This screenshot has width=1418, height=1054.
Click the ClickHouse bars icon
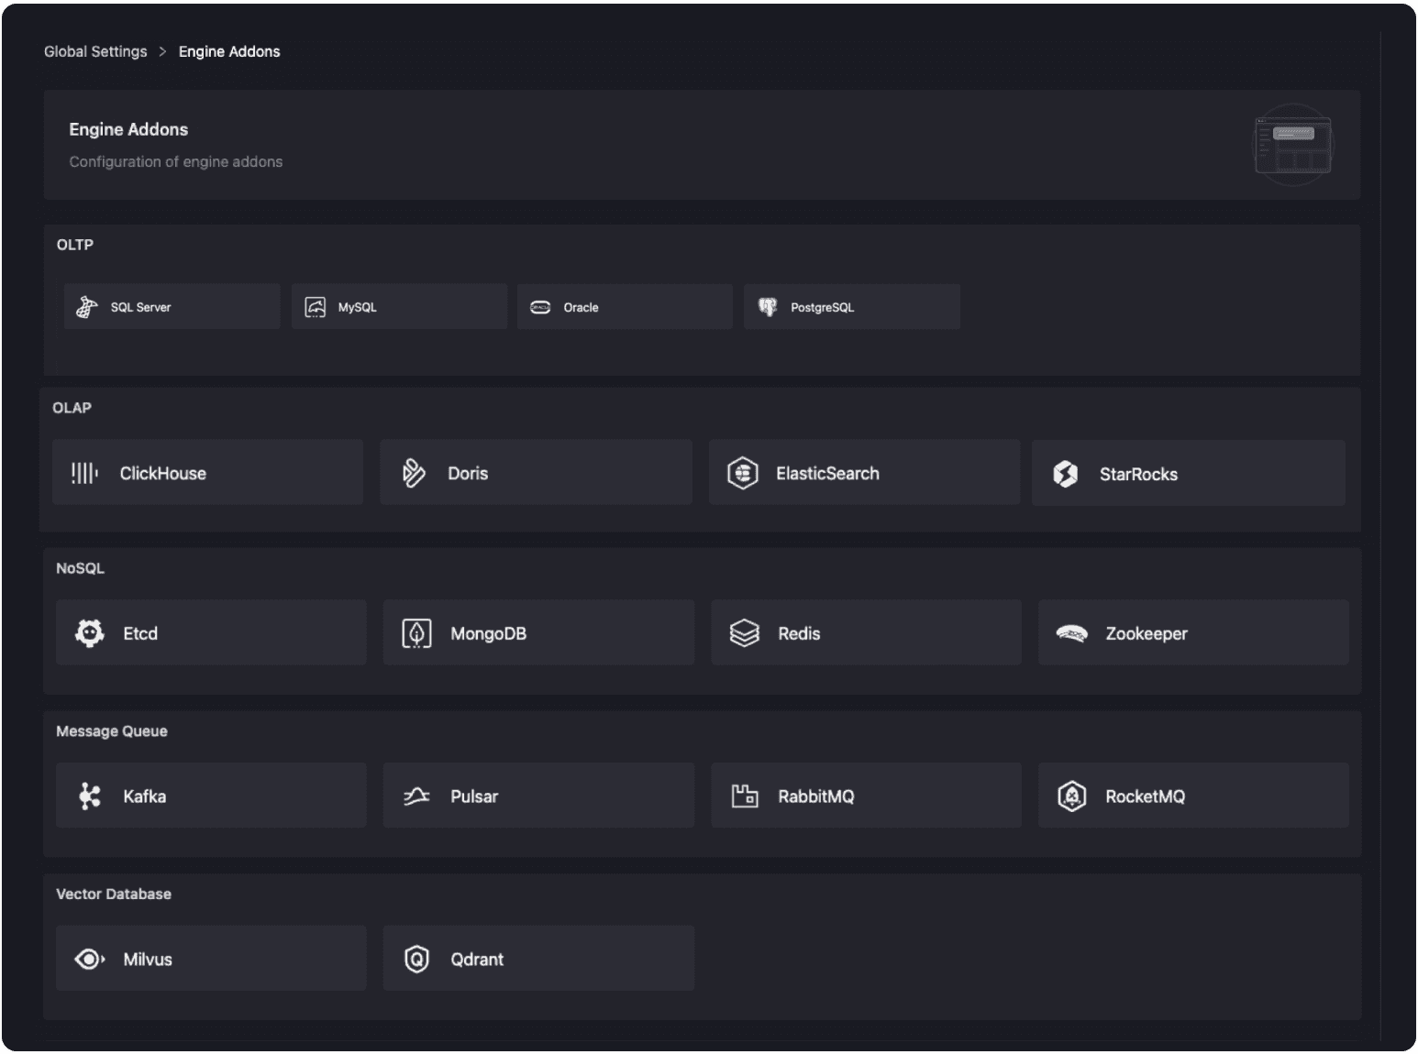tap(84, 473)
